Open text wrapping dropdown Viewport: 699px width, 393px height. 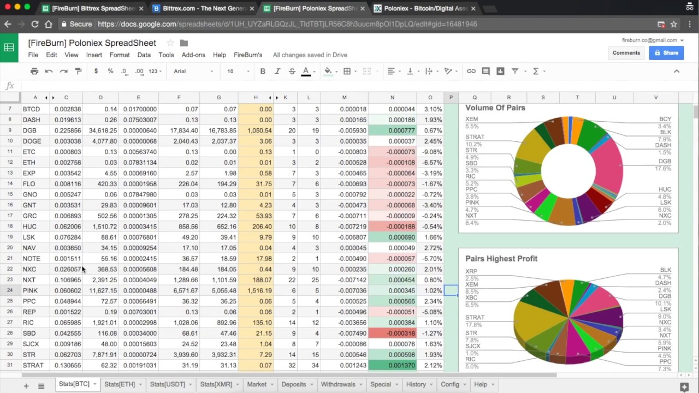point(431,71)
